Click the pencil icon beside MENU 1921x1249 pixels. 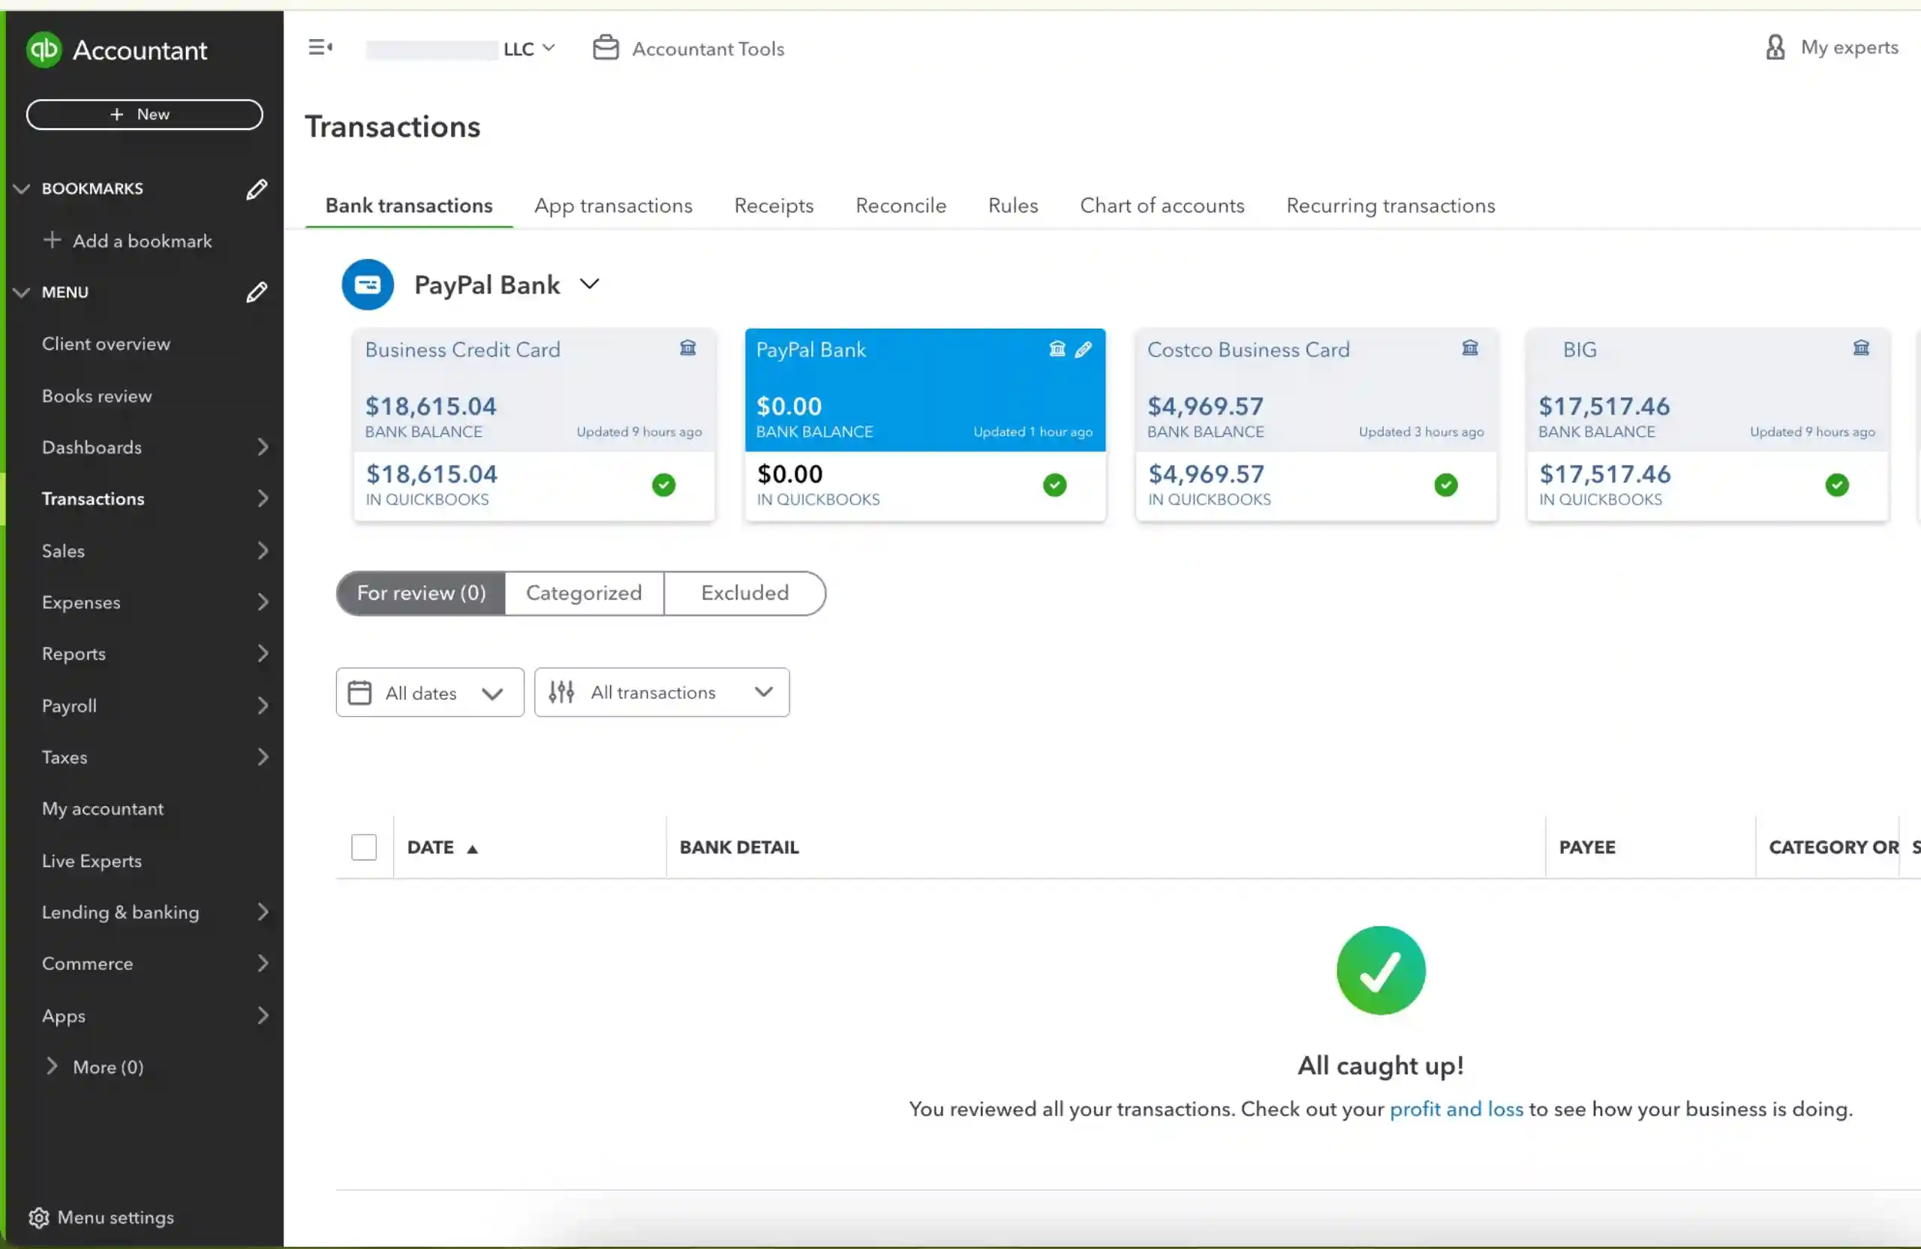click(x=257, y=292)
